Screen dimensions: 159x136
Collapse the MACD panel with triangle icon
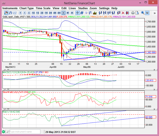pyautogui.click(x=5, y=70)
